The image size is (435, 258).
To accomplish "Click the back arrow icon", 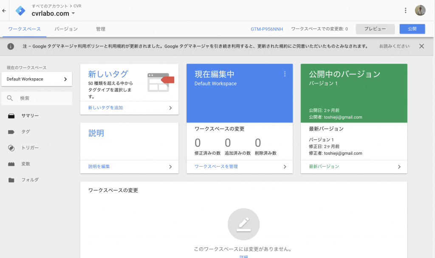I will (x=4, y=11).
